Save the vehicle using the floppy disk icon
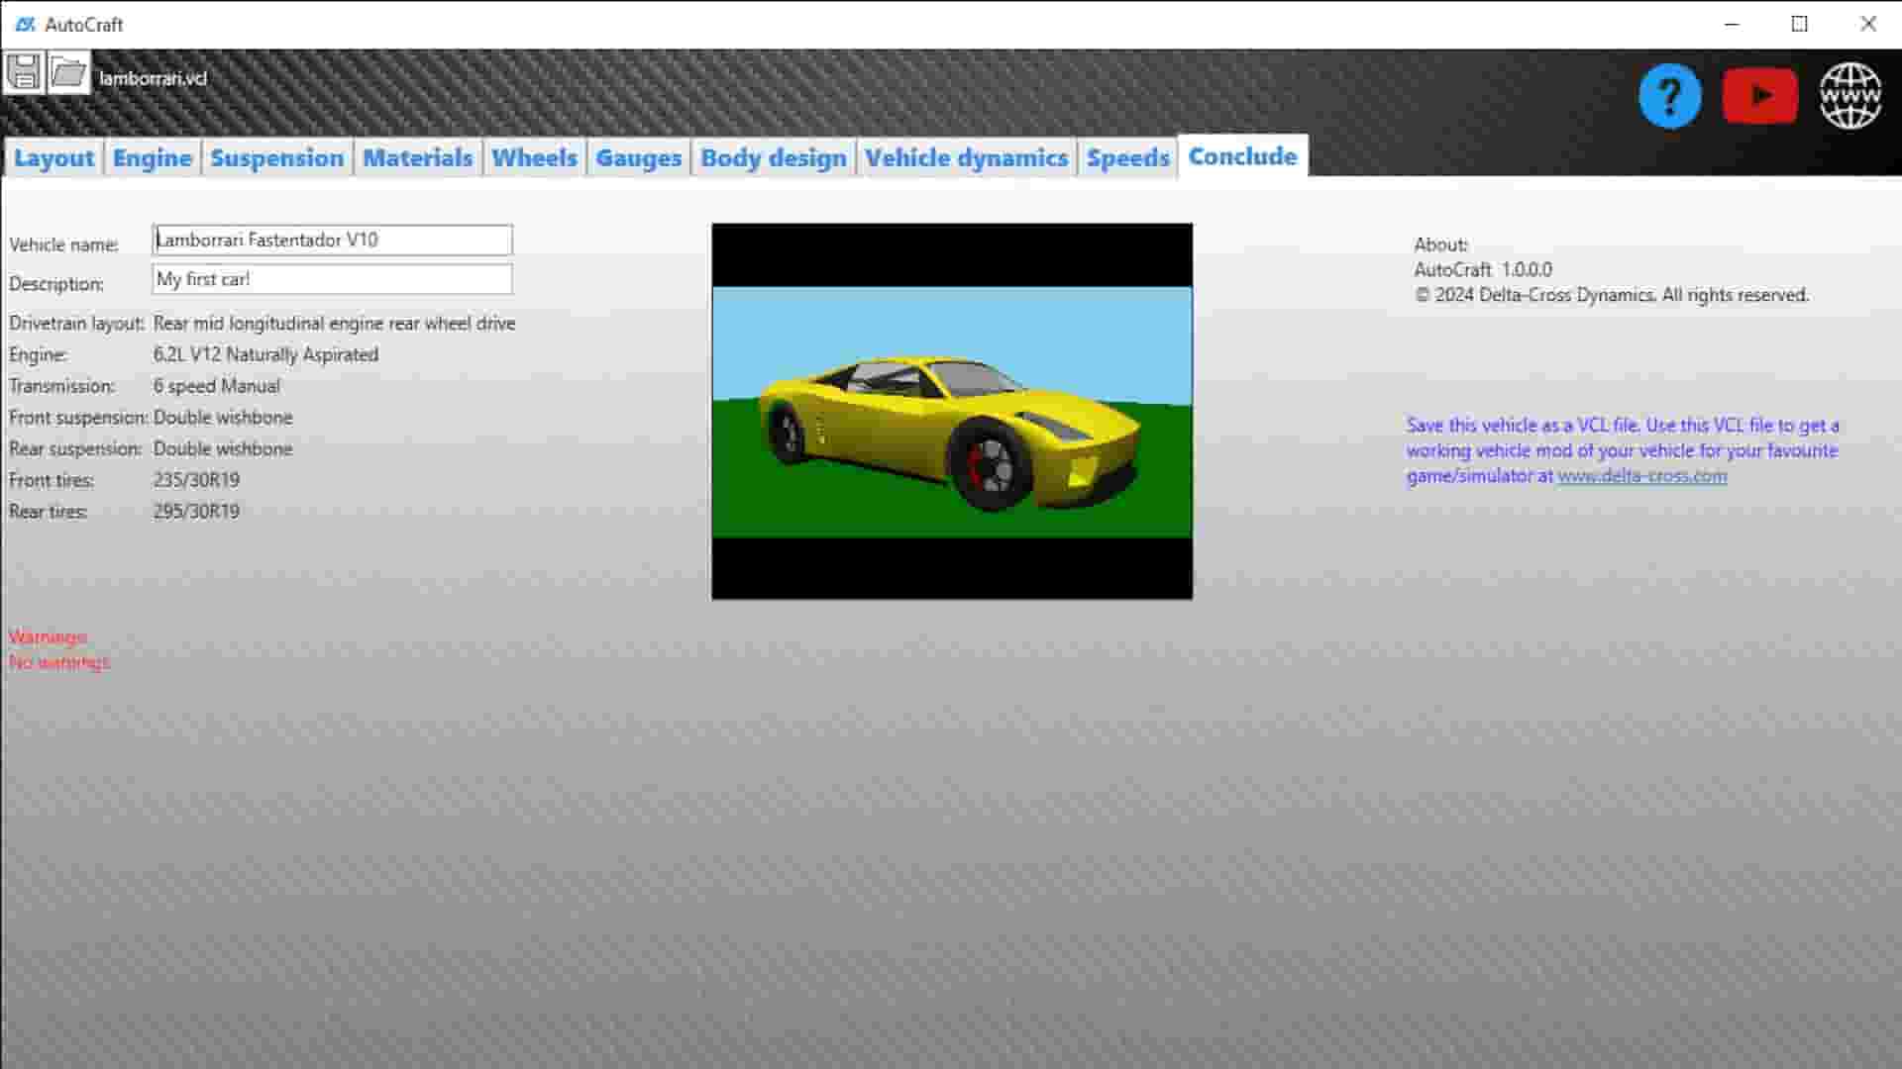 25,74
